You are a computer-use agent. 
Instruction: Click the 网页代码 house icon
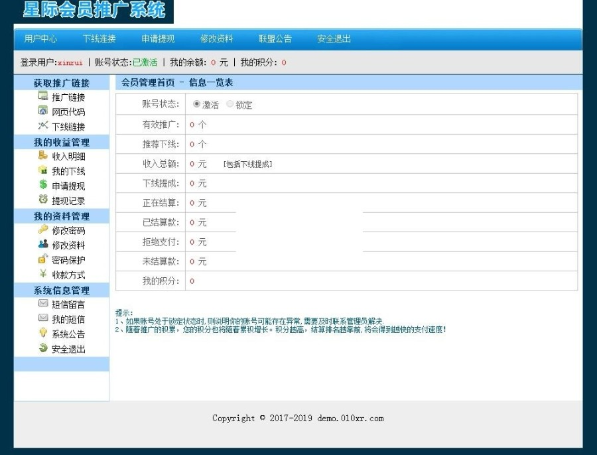click(x=43, y=111)
